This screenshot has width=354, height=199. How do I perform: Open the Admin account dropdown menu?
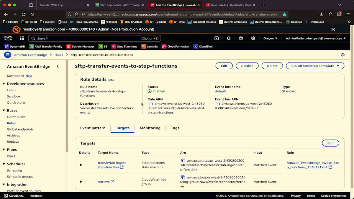point(316,38)
